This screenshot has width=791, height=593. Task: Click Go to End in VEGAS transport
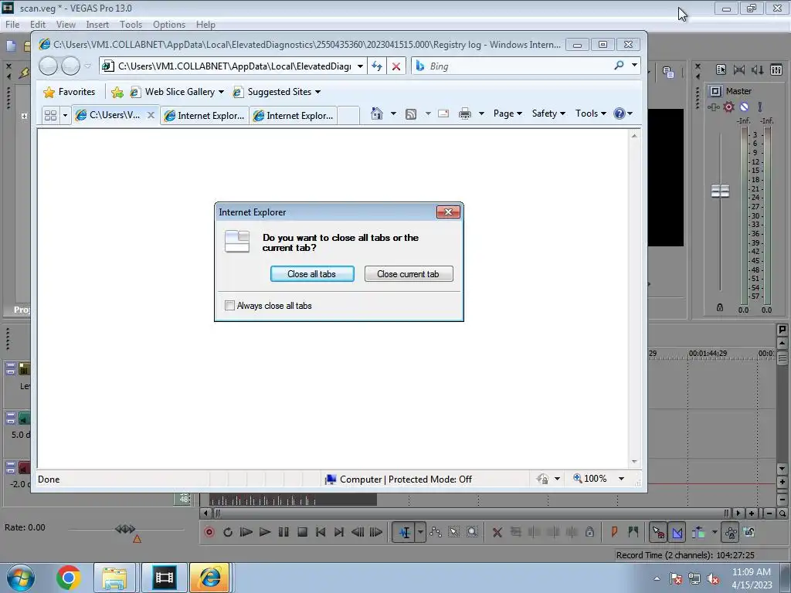[x=339, y=532]
